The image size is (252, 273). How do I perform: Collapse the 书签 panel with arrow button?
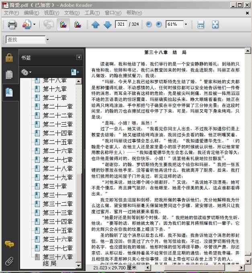(x=79, y=57)
